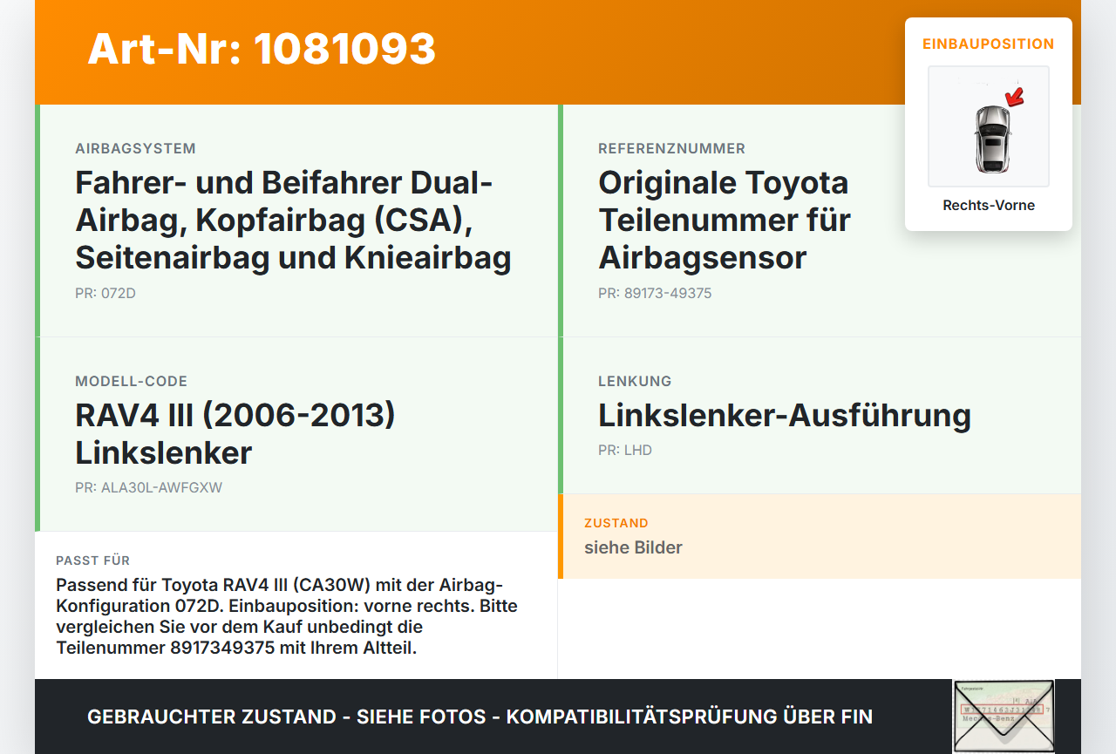Click the PR: ALA30L-AWFGXW code

click(148, 488)
